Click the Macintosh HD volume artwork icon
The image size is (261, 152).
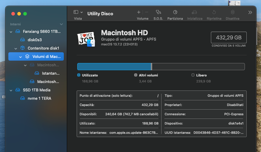[86, 39]
